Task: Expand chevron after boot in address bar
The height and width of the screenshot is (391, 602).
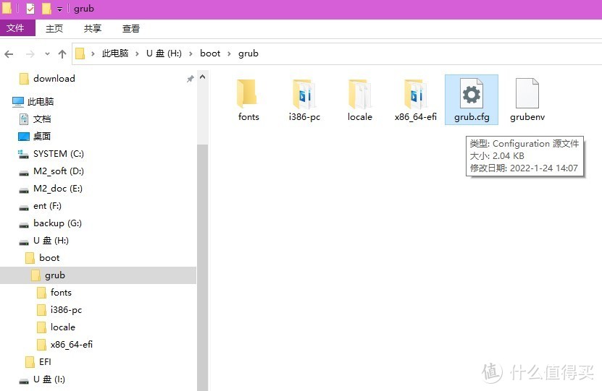Action: point(229,53)
